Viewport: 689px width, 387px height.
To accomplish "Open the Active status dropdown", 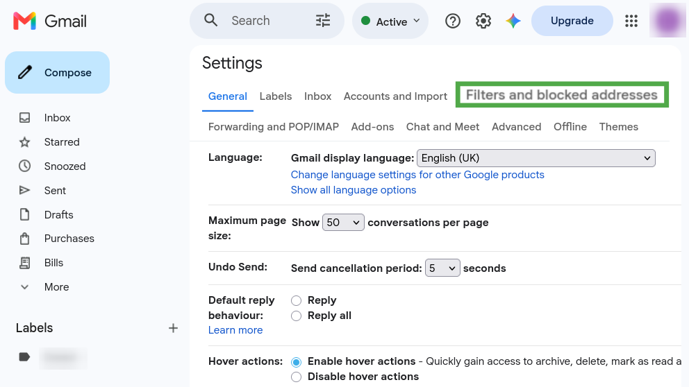I will pyautogui.click(x=390, y=21).
